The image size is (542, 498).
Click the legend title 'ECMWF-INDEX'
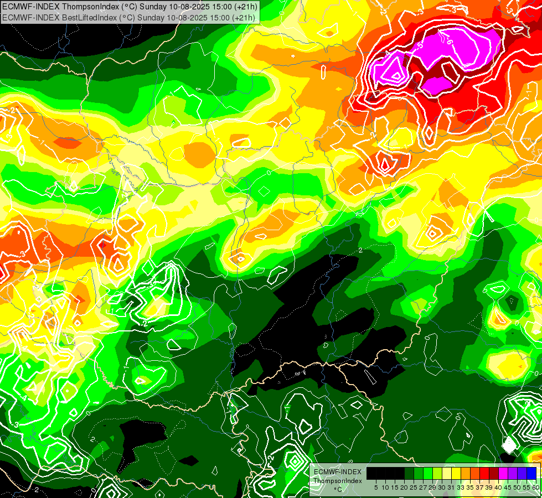coord(338,472)
